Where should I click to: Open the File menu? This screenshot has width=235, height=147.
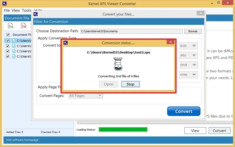[7, 10]
